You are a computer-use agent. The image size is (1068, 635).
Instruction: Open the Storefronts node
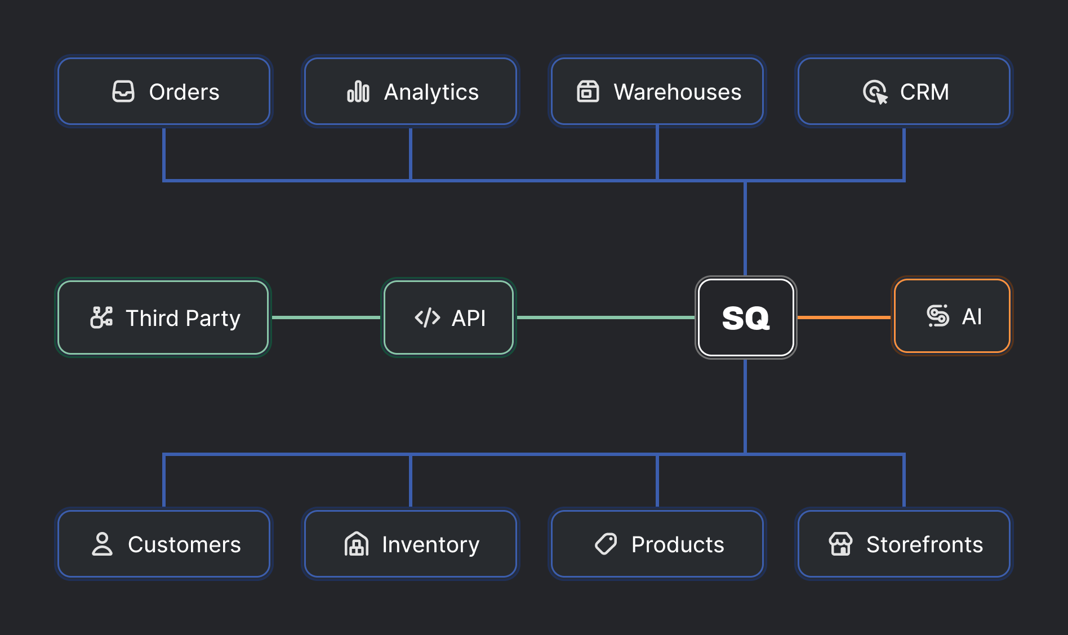tap(904, 544)
